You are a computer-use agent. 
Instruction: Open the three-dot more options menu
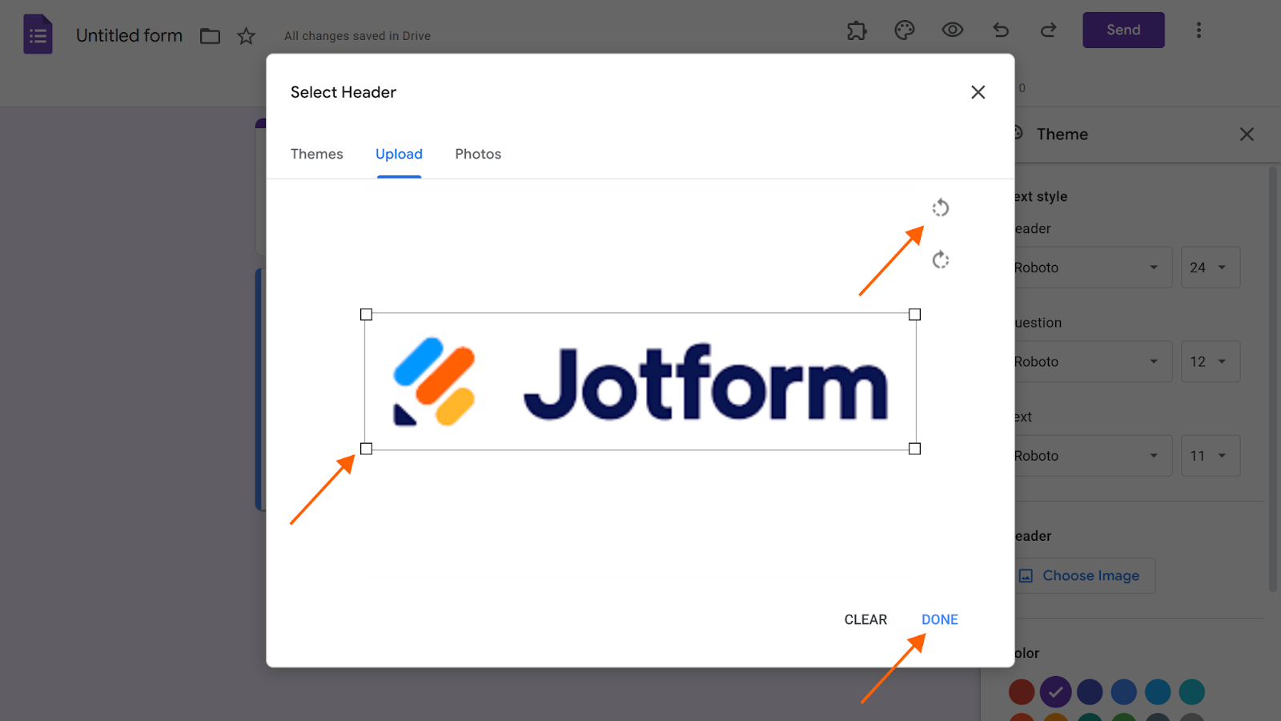tap(1199, 30)
